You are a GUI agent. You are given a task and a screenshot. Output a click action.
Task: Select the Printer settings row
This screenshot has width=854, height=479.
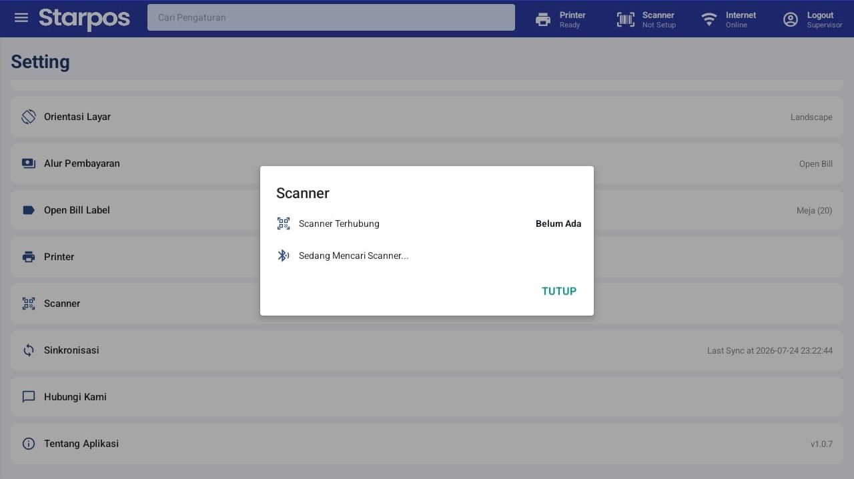click(427, 257)
